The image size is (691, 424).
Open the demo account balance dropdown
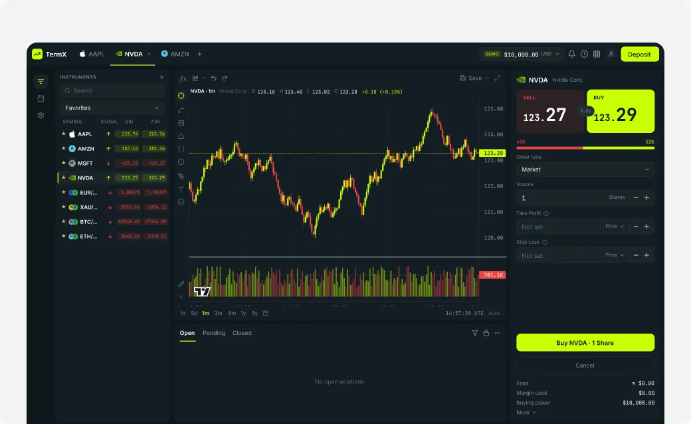coord(522,54)
